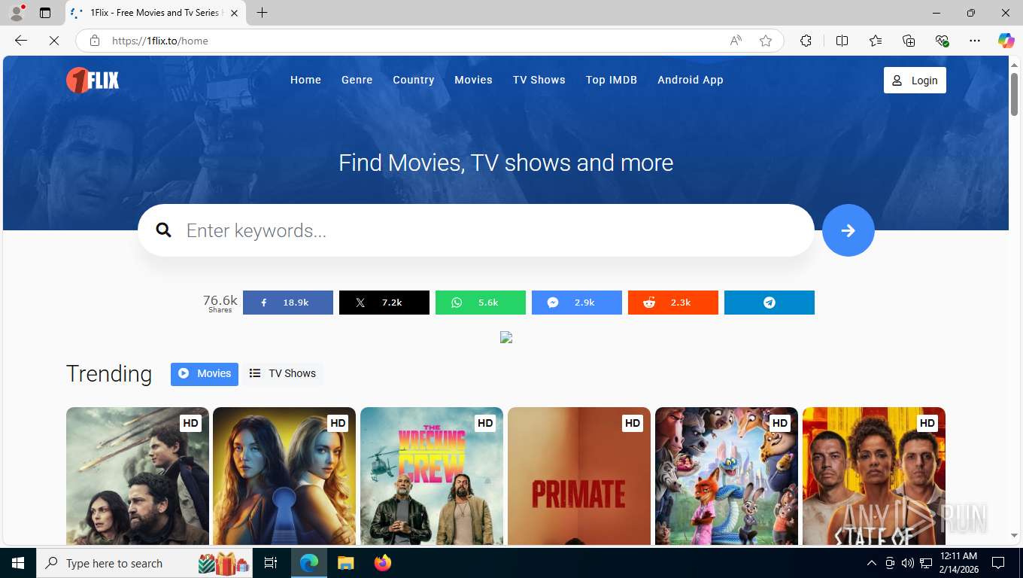Show hidden system tray icons
The width and height of the screenshot is (1023, 578).
pos(872,563)
